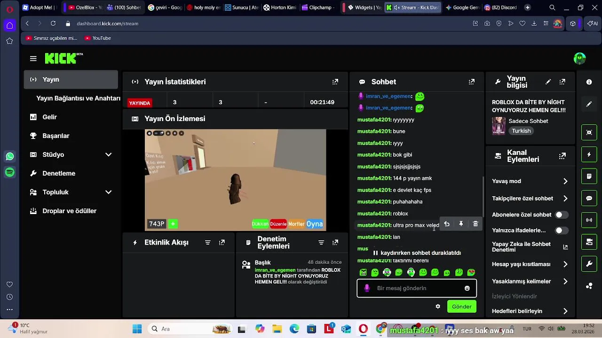Click the info icon in right rail
The image size is (602, 338).
pos(589,82)
